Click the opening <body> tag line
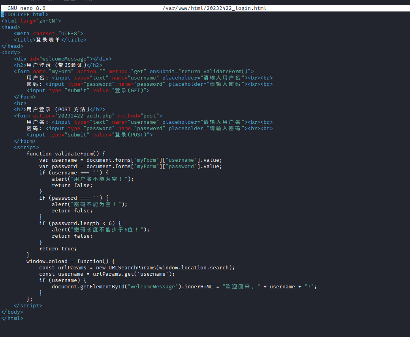410x337 pixels. click(10, 52)
